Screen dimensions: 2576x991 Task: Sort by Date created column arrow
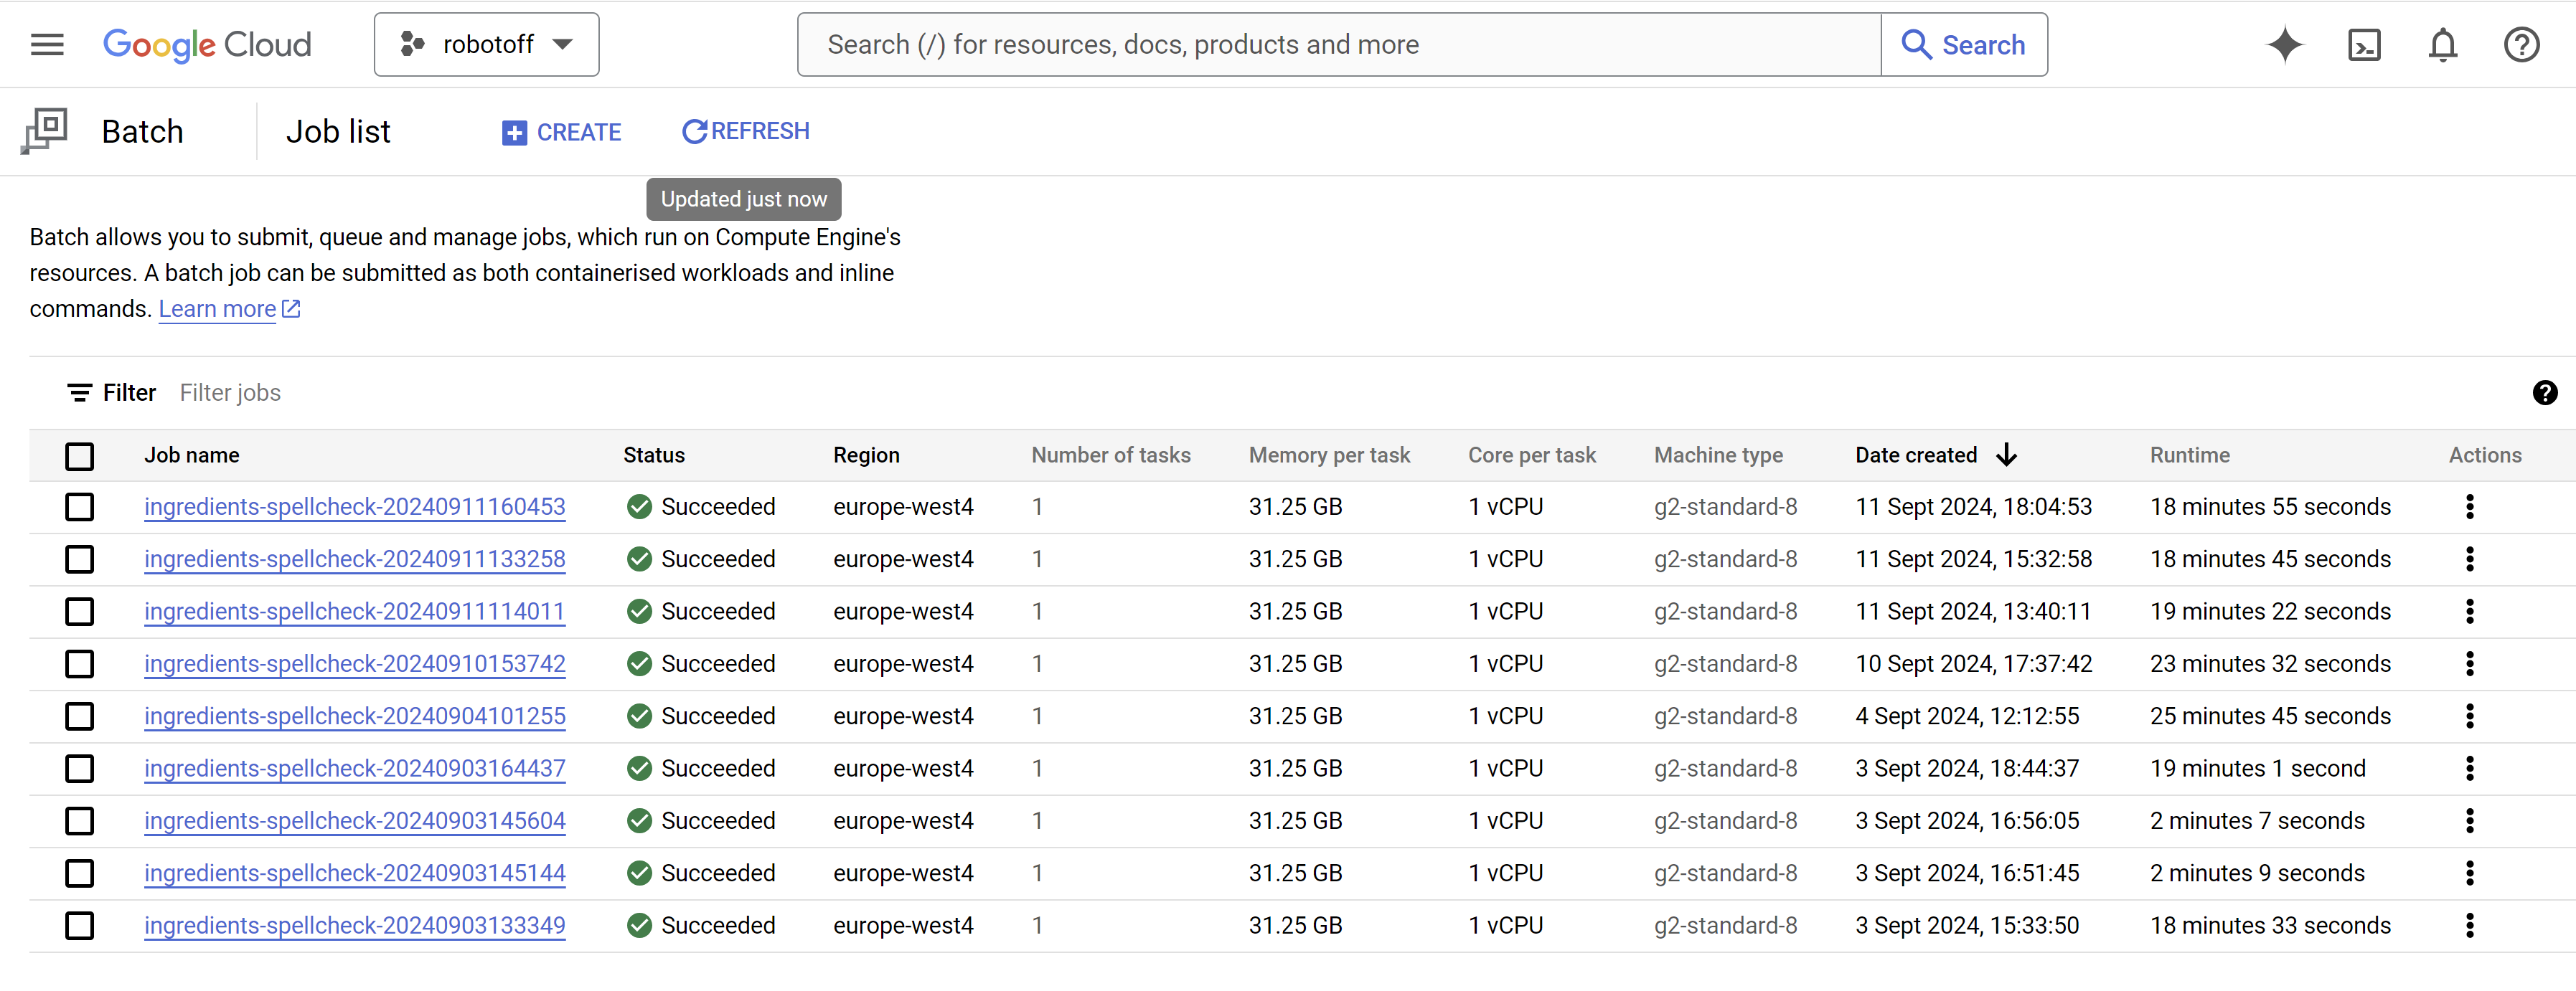click(x=2006, y=455)
